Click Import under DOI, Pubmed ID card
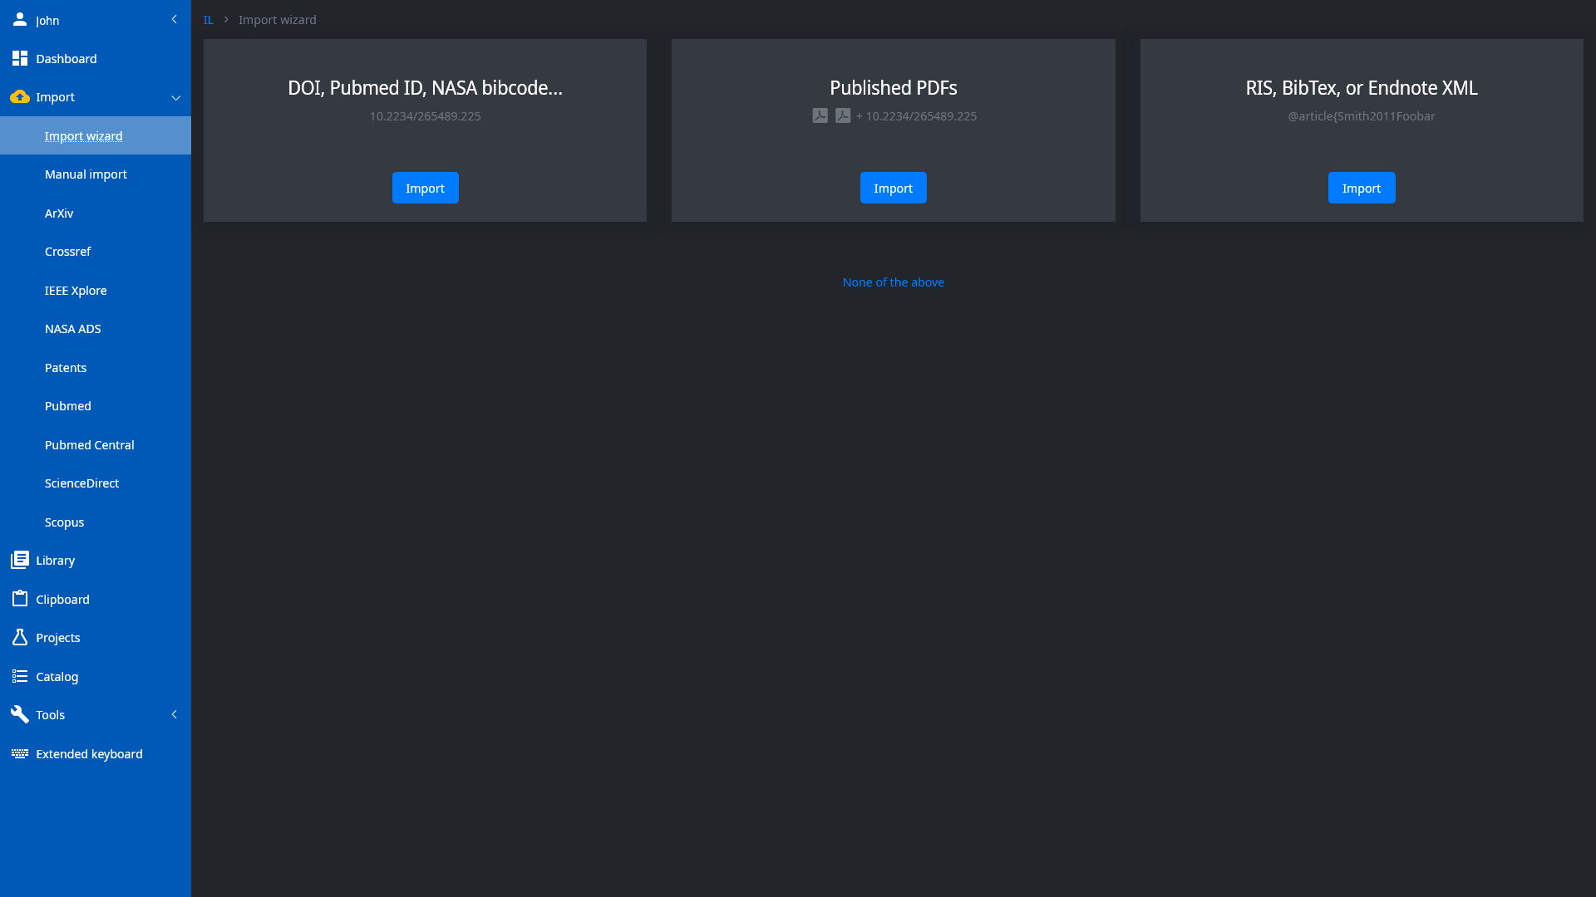Image resolution: width=1596 pixels, height=897 pixels. coord(425,188)
